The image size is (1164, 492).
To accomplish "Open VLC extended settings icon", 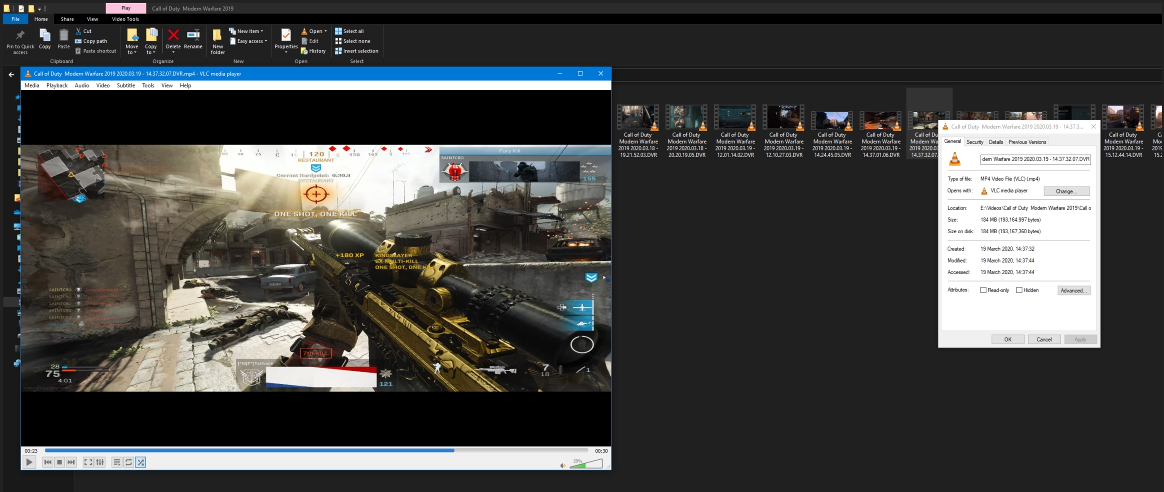I will pos(100,462).
